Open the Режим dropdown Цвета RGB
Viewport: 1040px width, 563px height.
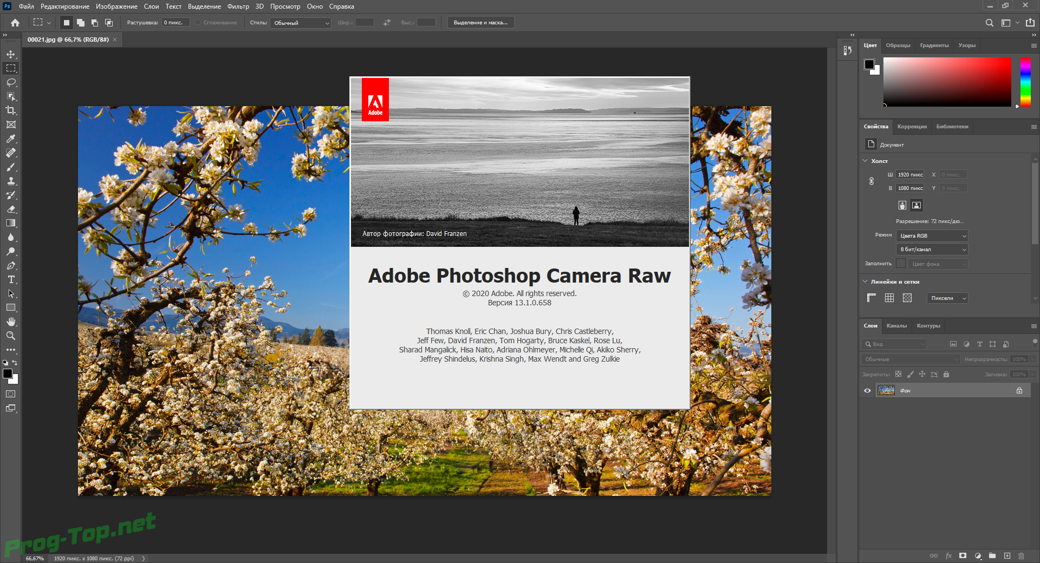[932, 235]
